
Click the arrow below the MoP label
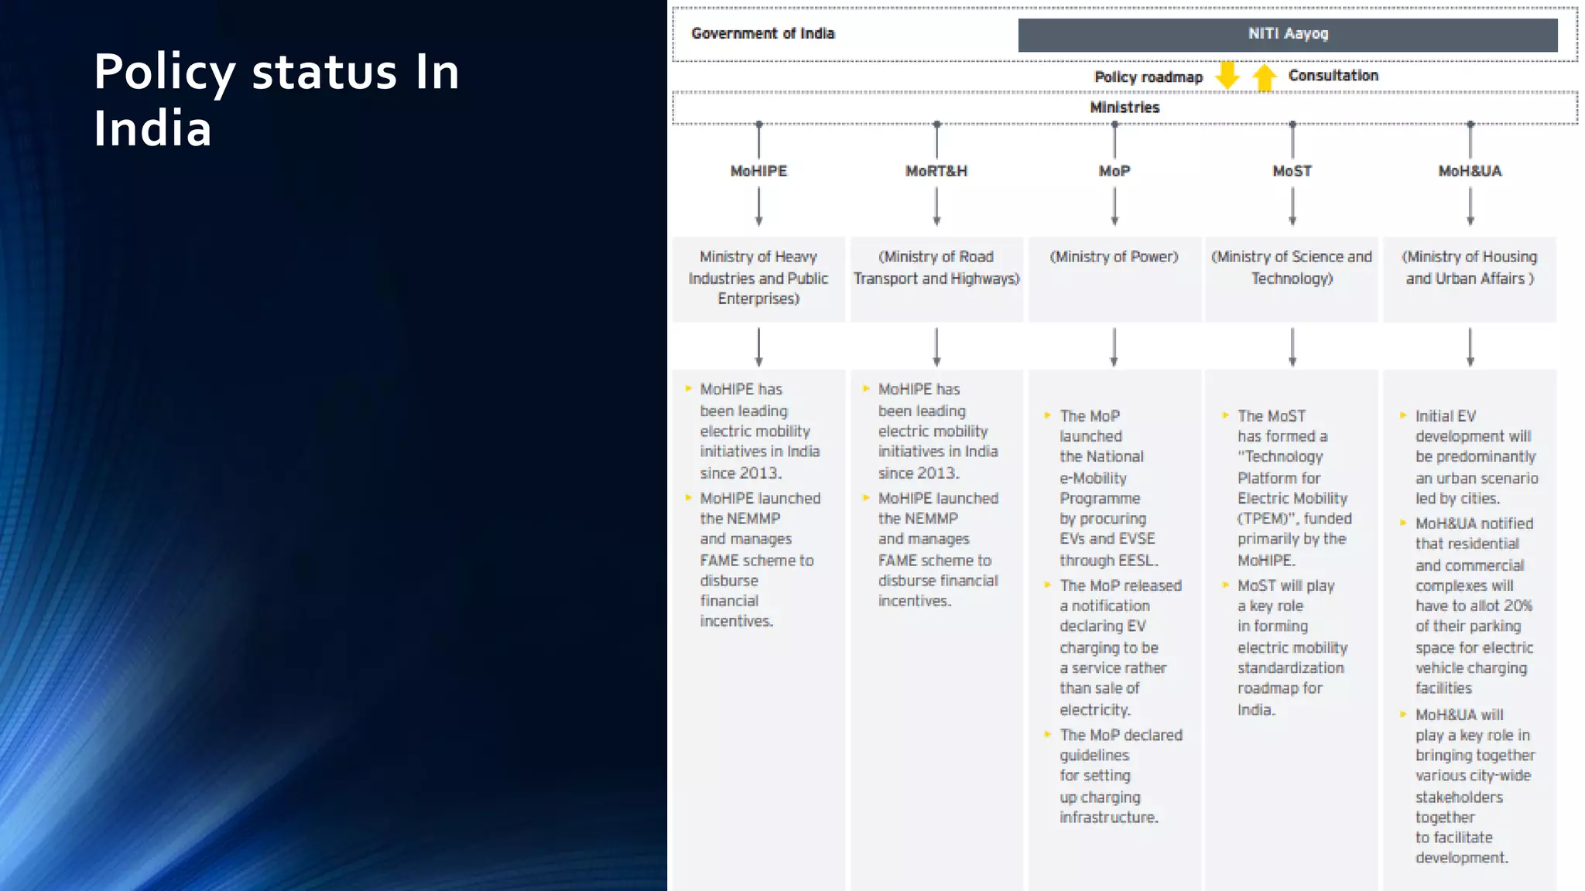1114,207
